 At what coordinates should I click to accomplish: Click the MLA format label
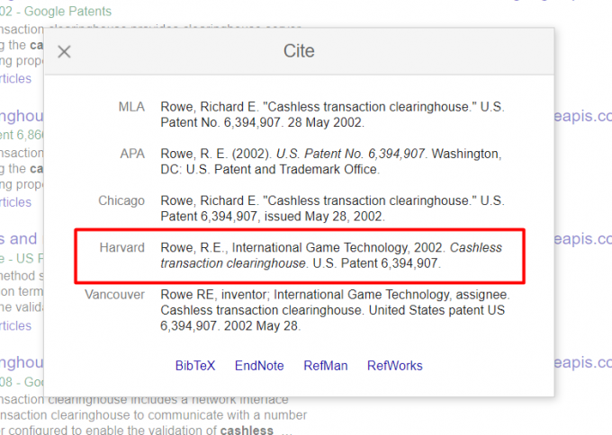click(131, 107)
